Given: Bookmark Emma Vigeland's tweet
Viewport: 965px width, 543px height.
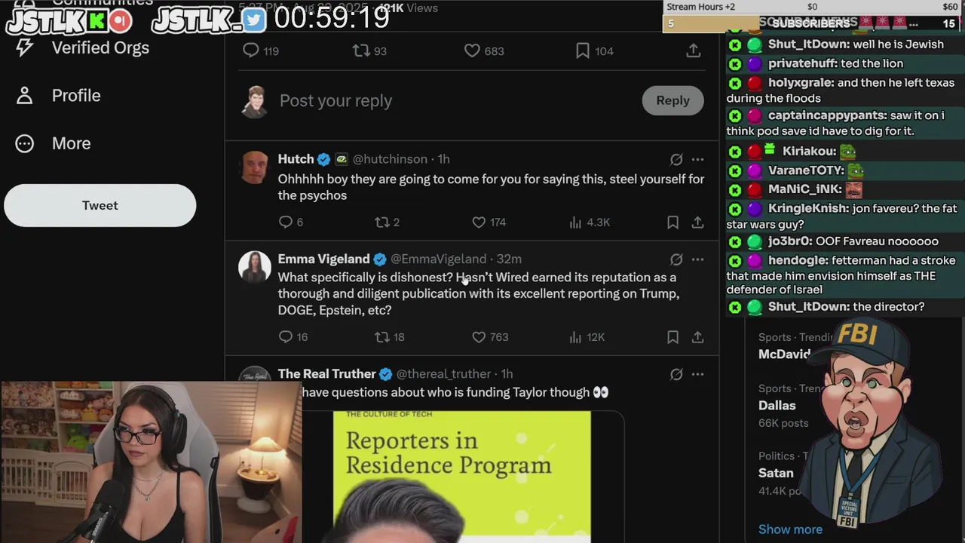Looking at the screenshot, I should pyautogui.click(x=672, y=336).
